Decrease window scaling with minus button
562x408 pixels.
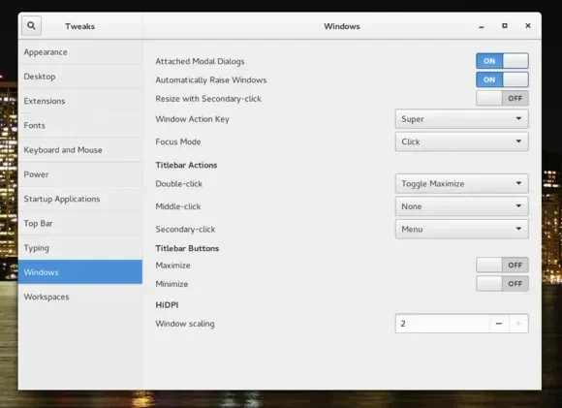[499, 324]
